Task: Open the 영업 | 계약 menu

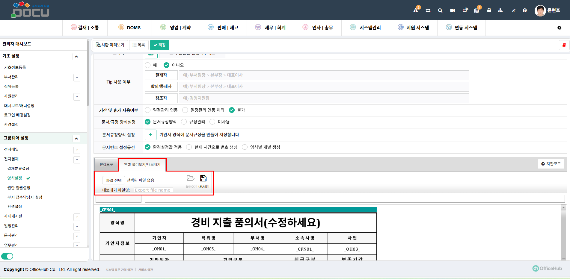Action: 176,28
